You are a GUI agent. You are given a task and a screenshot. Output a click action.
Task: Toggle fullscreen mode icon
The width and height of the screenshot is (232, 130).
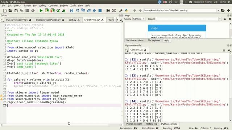tap(114, 10)
